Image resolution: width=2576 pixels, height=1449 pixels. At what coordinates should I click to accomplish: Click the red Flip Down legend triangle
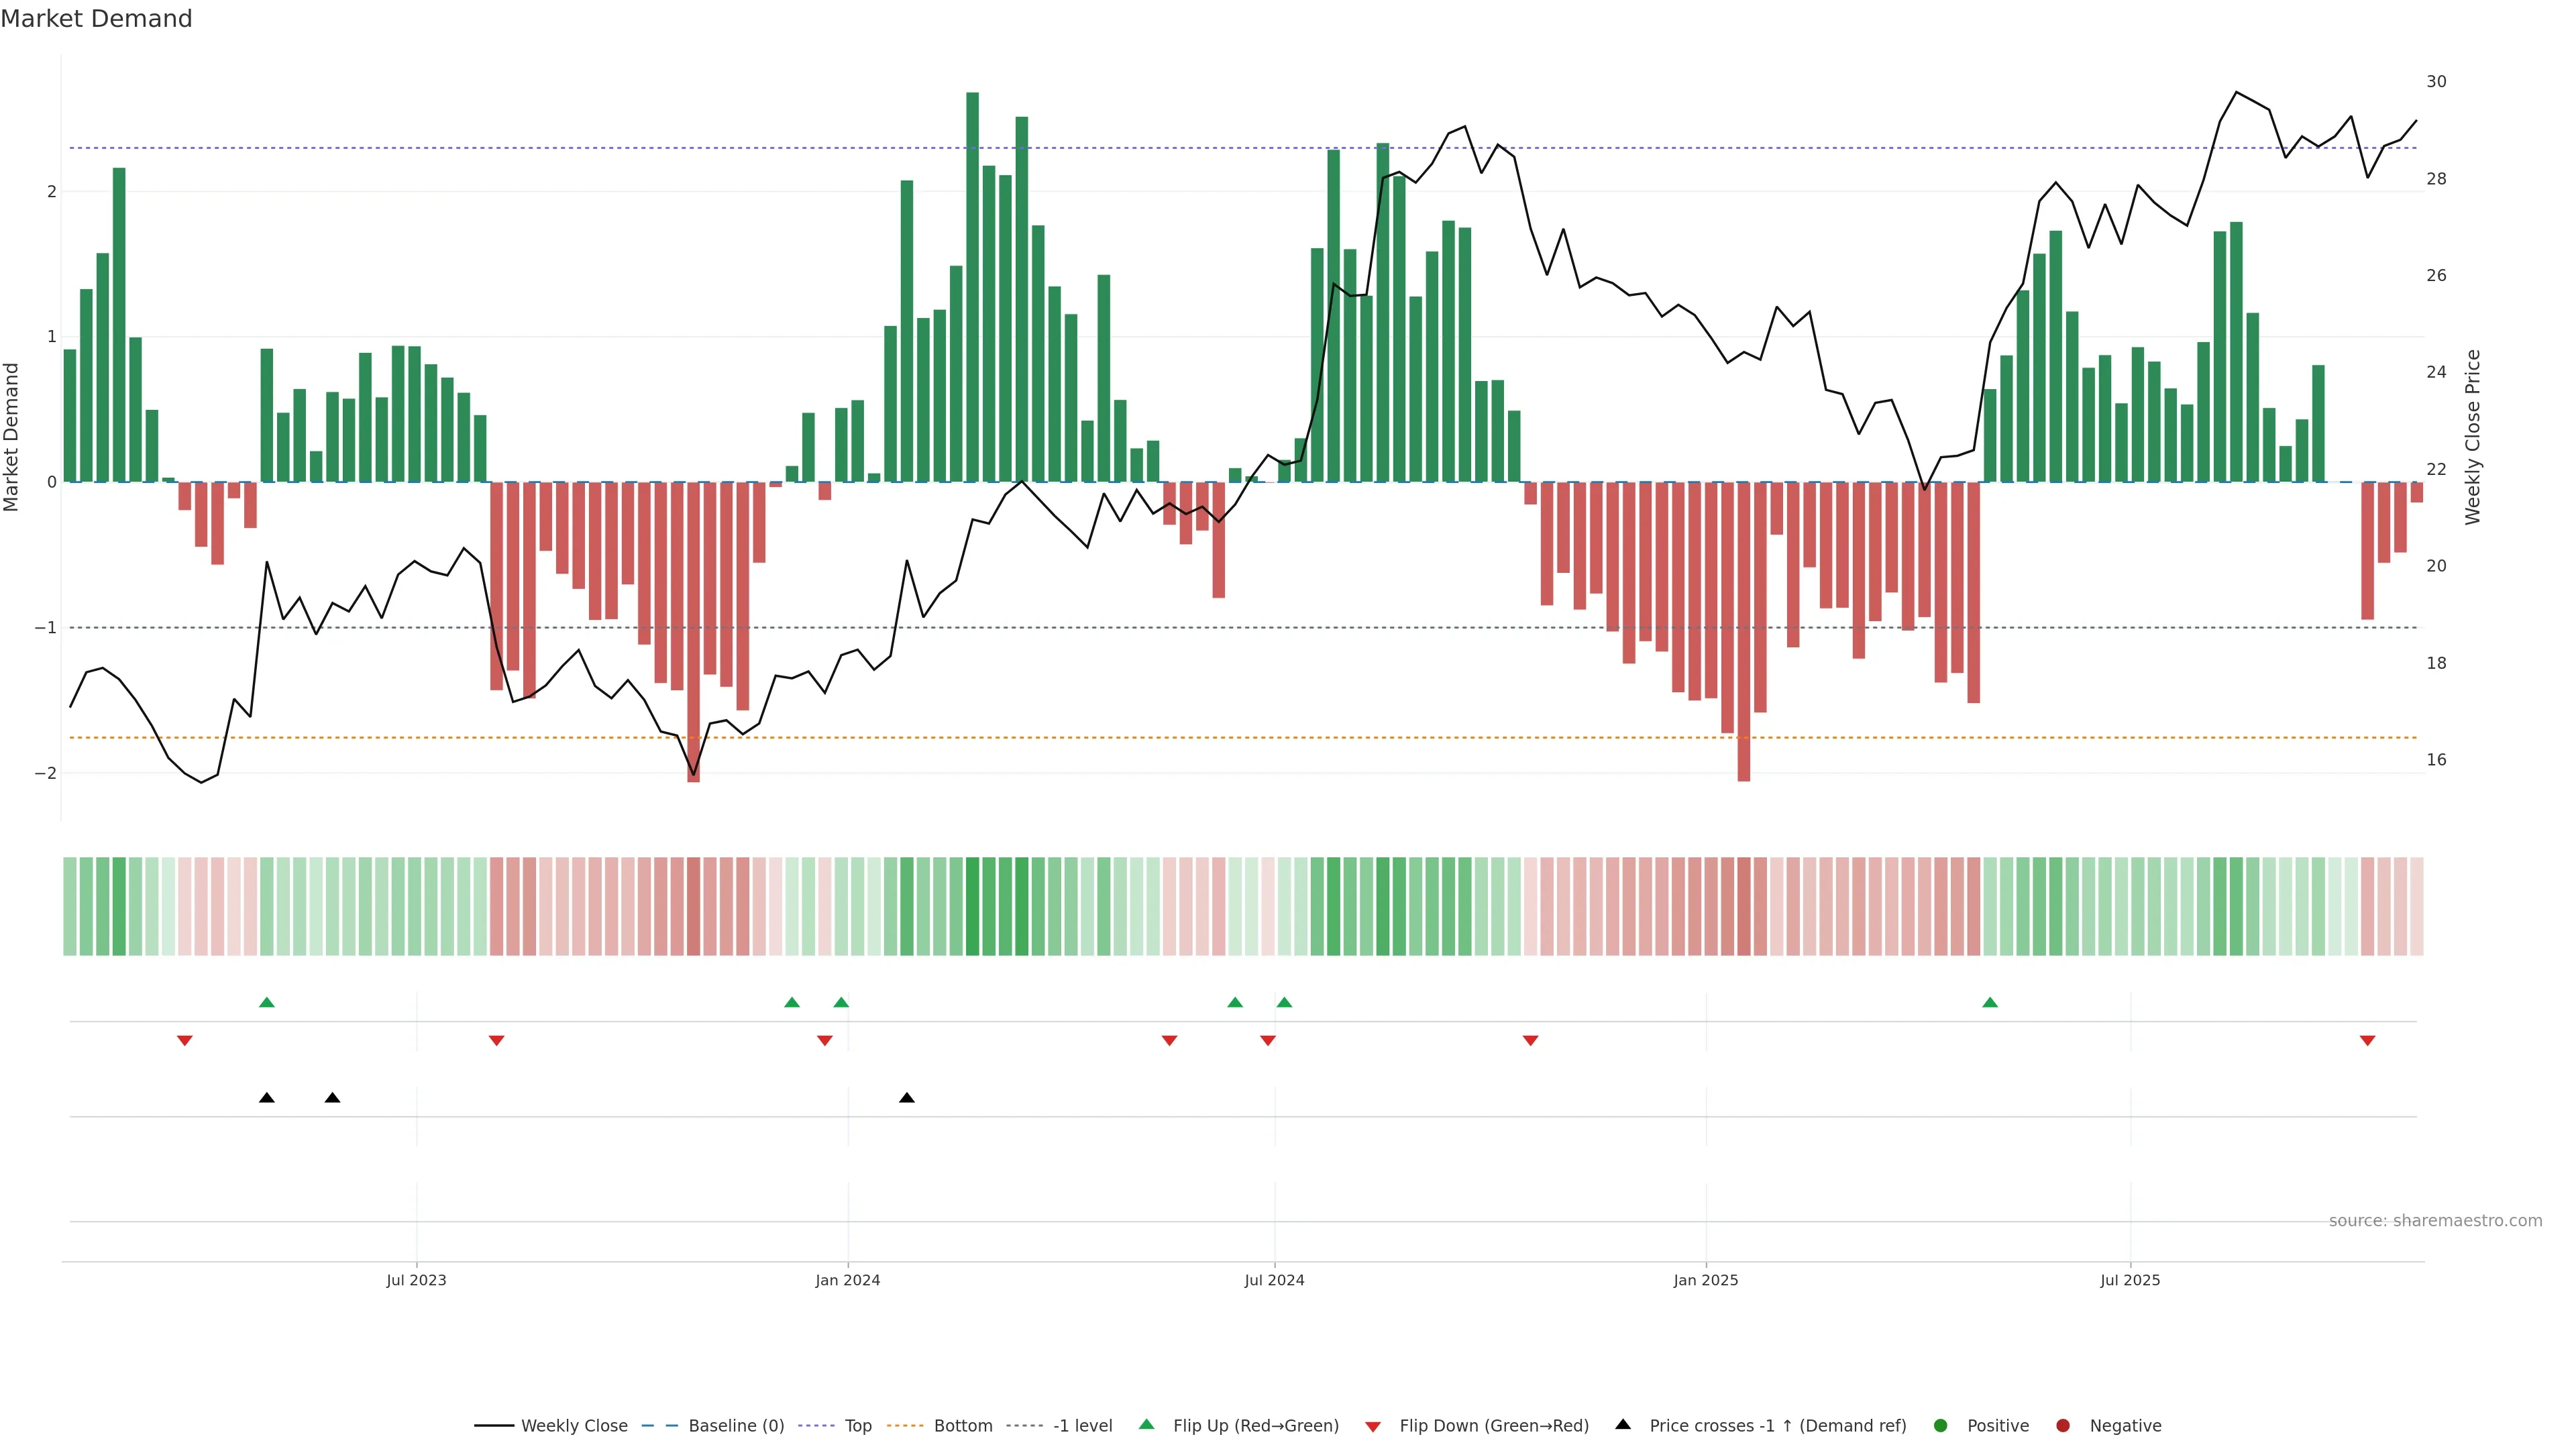[1373, 1426]
